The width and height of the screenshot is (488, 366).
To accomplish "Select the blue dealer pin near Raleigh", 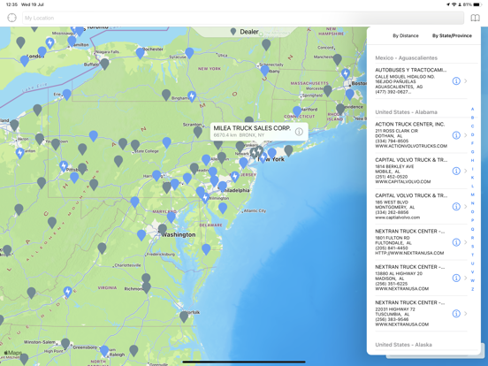I will click(x=104, y=351).
